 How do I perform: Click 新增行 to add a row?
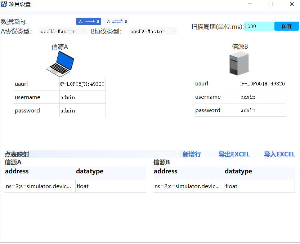(192, 154)
